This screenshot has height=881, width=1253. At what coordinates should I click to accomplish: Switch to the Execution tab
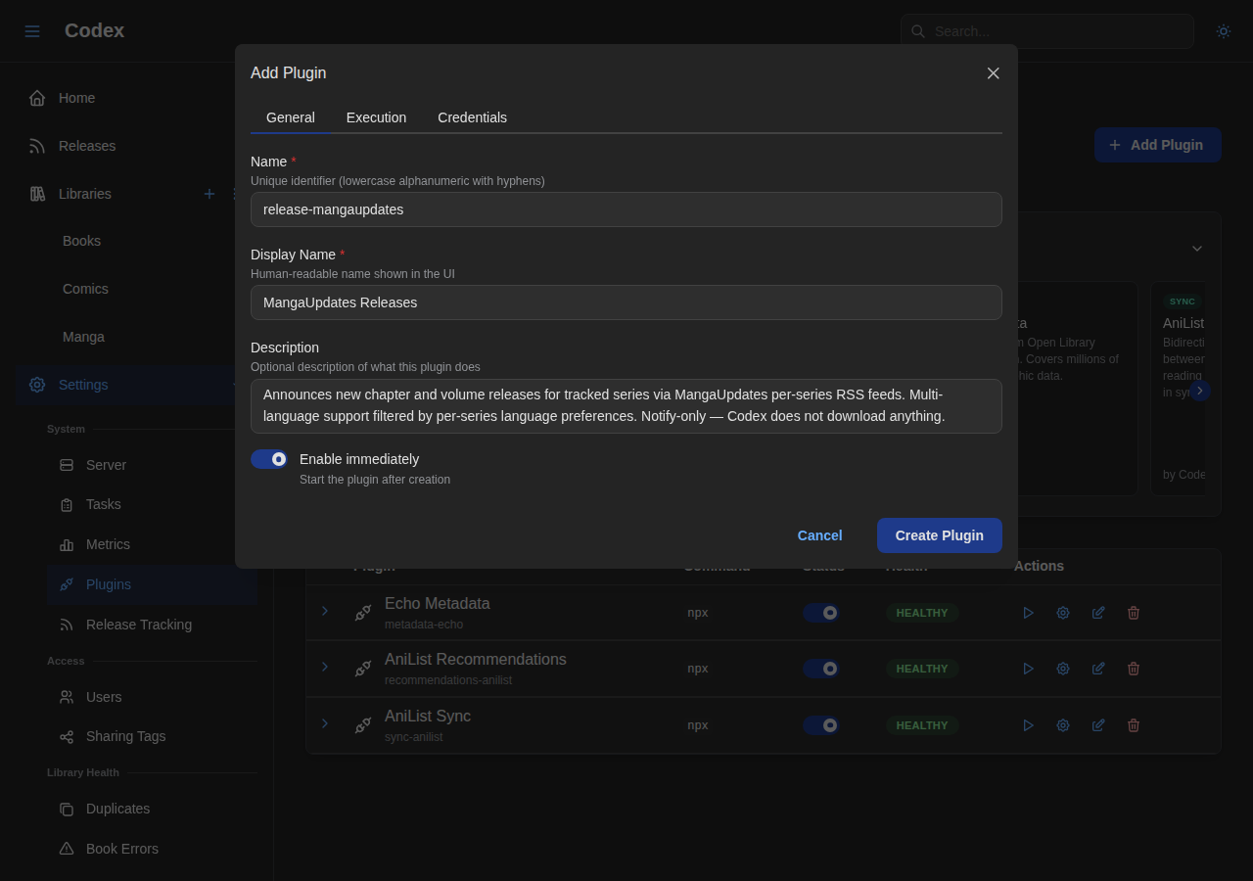tap(376, 117)
